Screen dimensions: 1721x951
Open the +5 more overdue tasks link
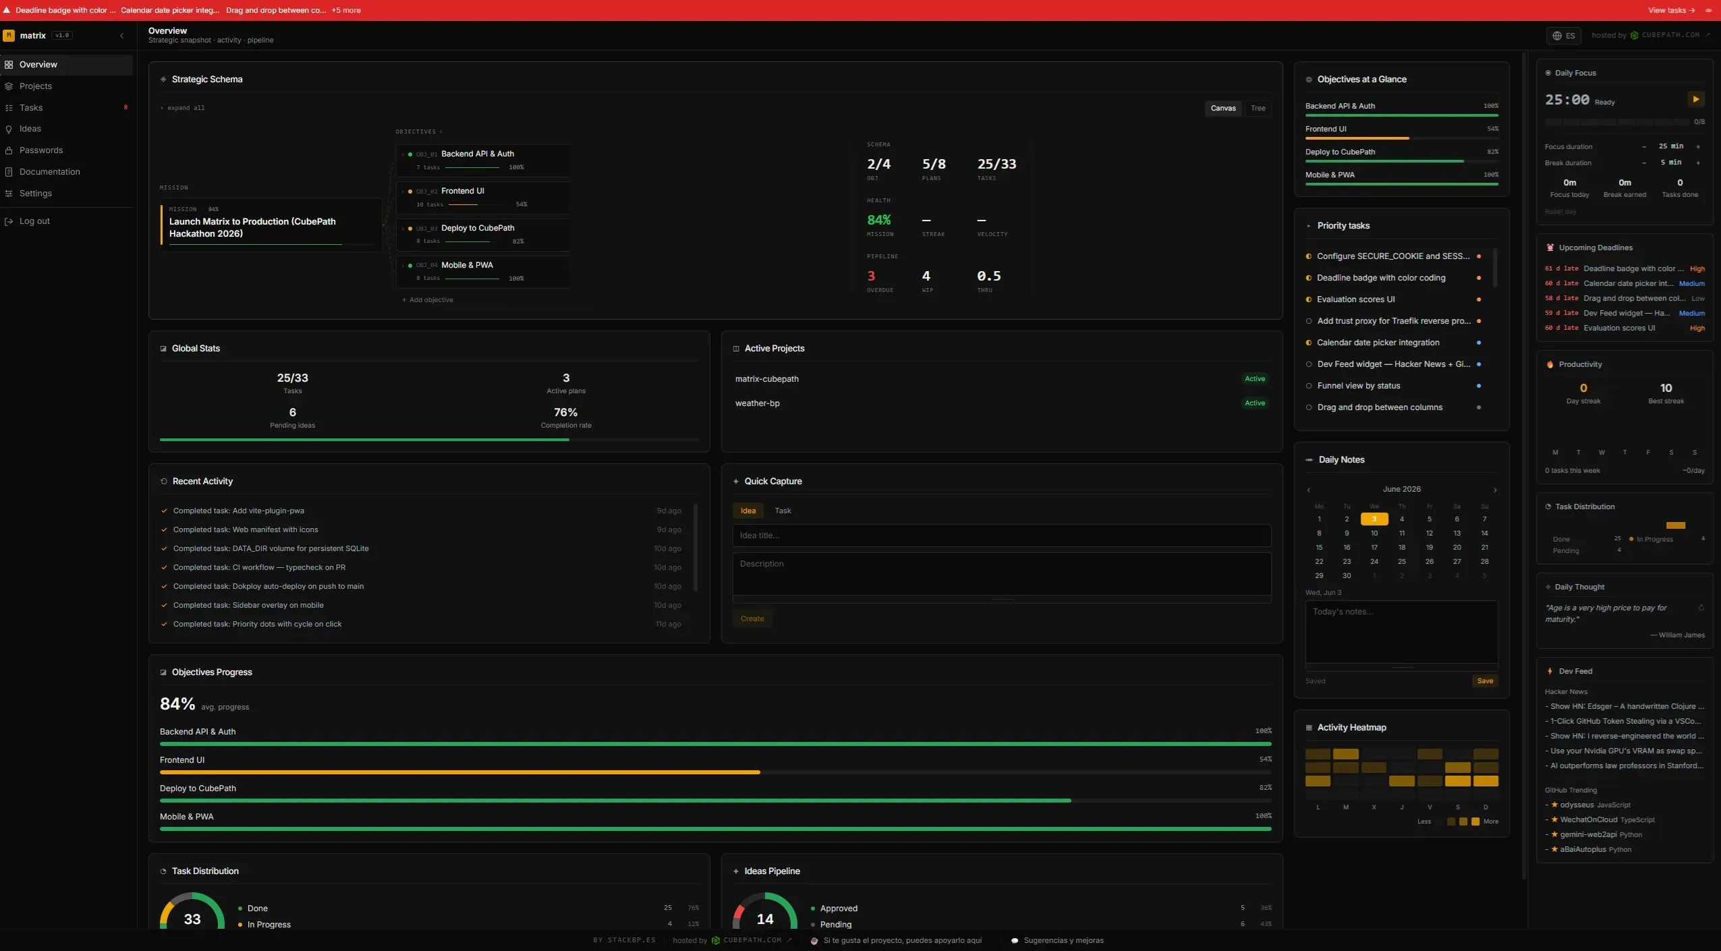pos(346,10)
